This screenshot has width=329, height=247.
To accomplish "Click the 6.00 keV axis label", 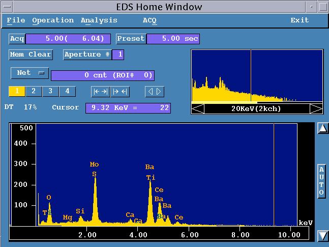I will click(x=190, y=235).
